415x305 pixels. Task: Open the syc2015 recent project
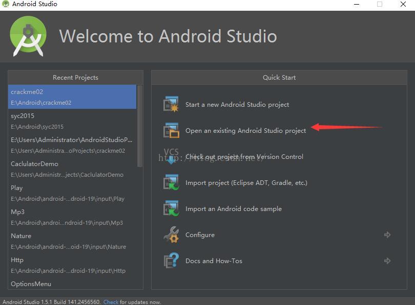[72, 121]
